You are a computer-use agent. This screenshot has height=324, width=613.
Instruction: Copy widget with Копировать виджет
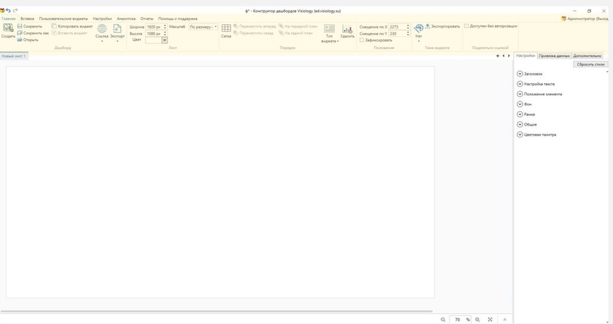(72, 26)
